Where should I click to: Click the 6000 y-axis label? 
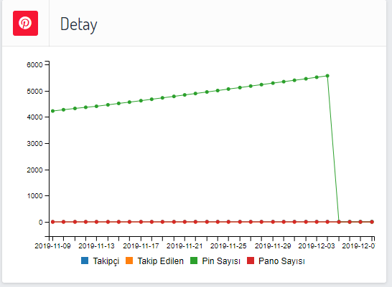(x=34, y=65)
